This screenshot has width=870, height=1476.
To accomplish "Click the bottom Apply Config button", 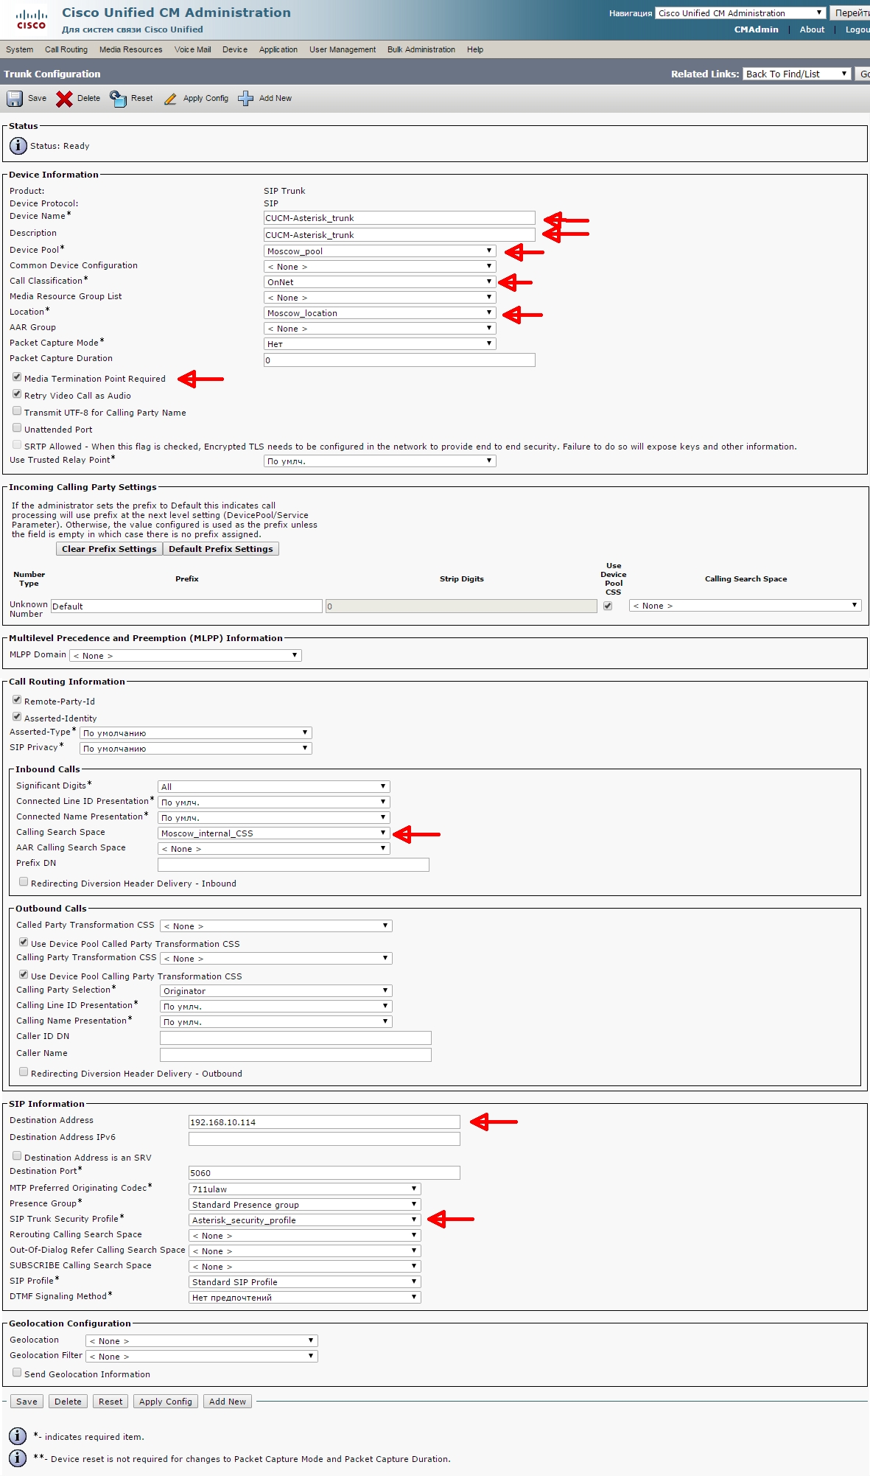I will pyautogui.click(x=166, y=1402).
